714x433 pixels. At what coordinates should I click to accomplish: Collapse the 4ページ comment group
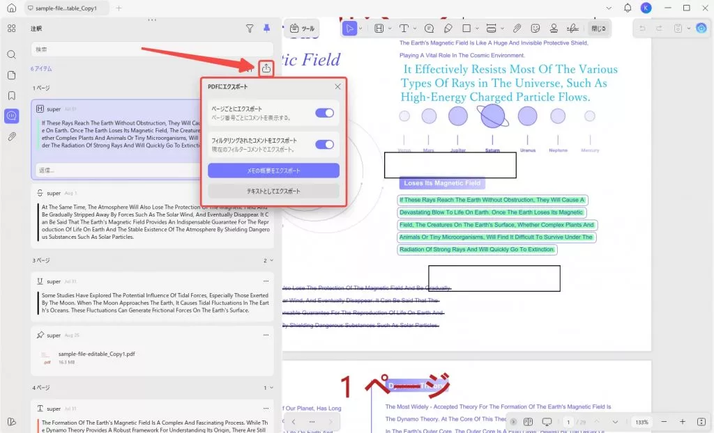point(271,388)
